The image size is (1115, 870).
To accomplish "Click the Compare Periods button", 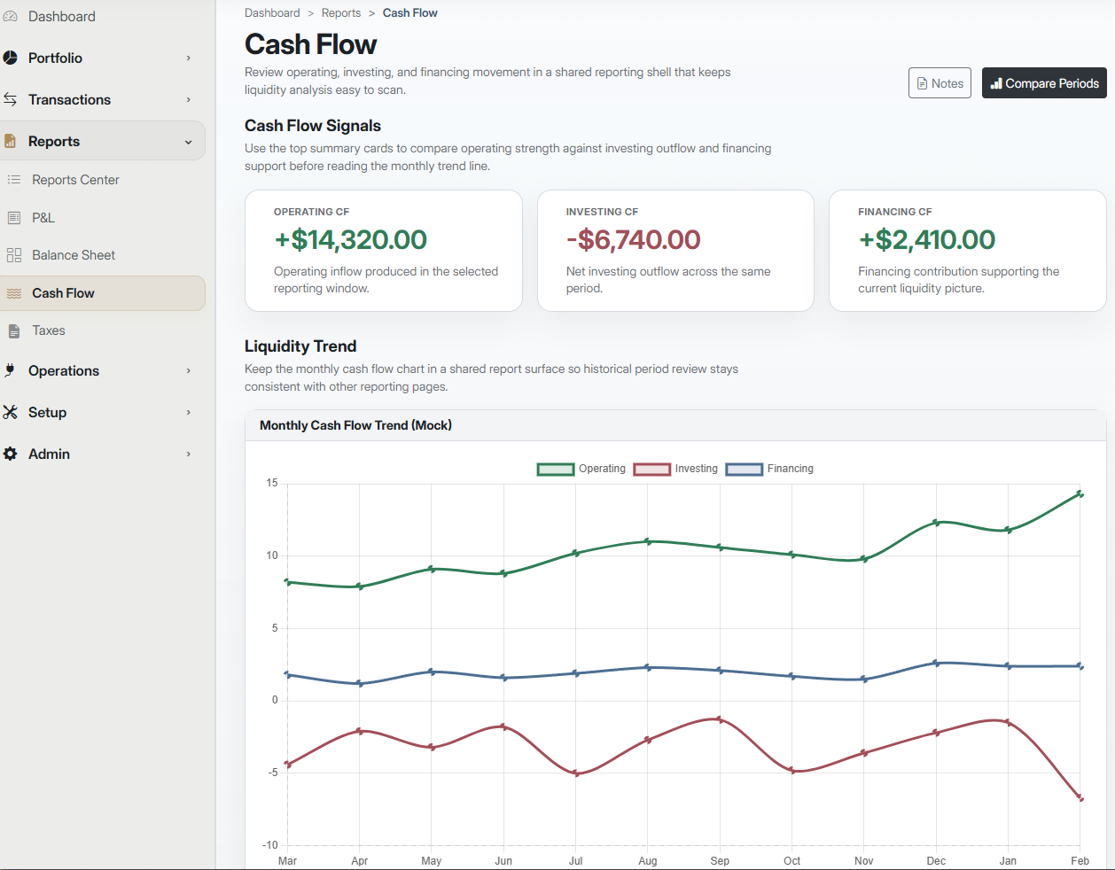I will pyautogui.click(x=1044, y=82).
